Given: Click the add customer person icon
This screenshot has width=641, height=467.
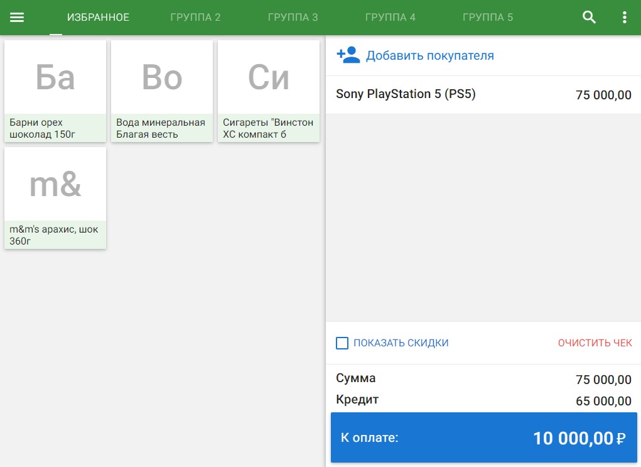Looking at the screenshot, I should pyautogui.click(x=348, y=55).
